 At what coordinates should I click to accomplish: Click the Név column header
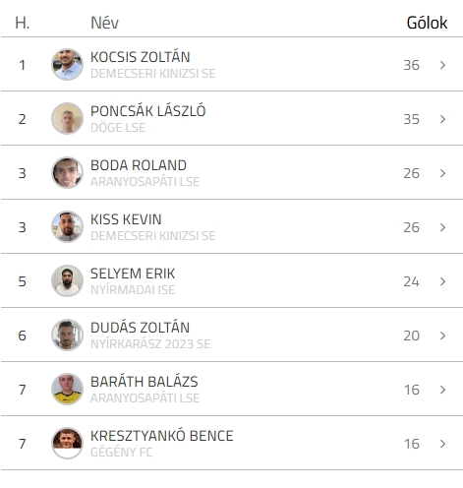click(x=104, y=23)
